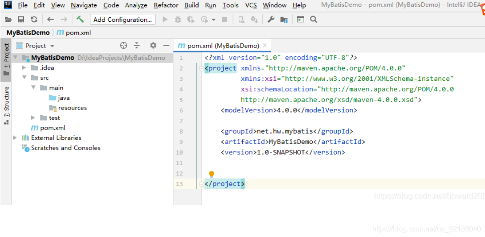Open Search Everywhere magnifier icon
Image resolution: width=485 pixels, height=237 pixels.
tap(314, 20)
